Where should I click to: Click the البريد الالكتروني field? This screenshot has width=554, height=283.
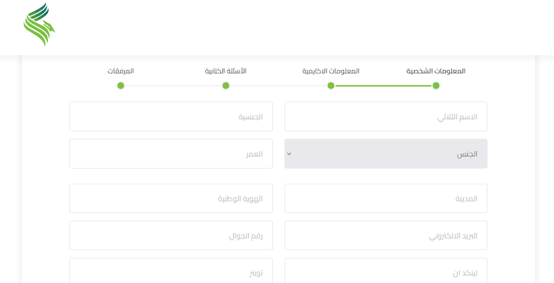[x=386, y=235]
